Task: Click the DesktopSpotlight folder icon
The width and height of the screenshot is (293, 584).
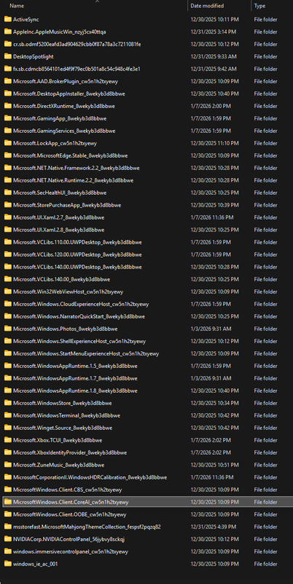Action: (8, 56)
